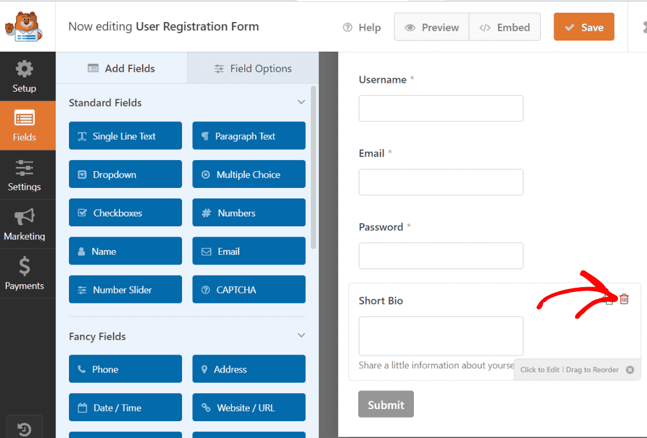
Task: Click the revision history icon at bottom left
Action: point(24,428)
